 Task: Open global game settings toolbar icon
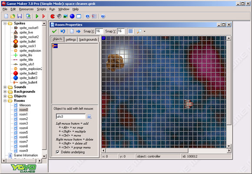pos(94,16)
